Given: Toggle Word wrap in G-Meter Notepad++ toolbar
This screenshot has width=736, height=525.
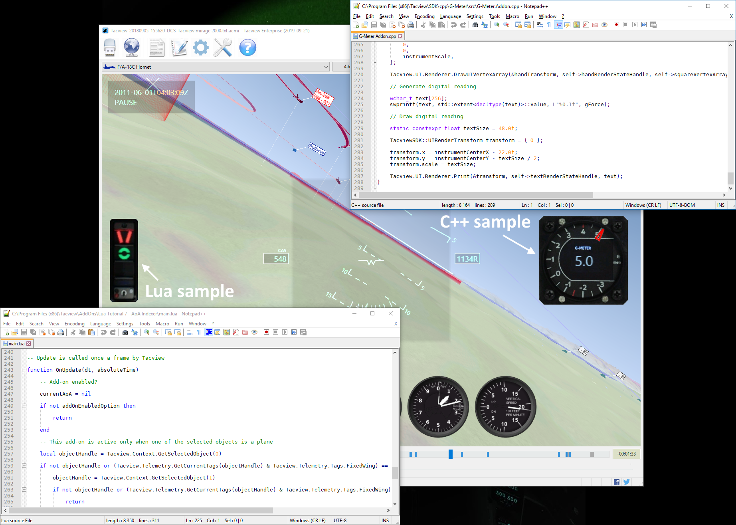Looking at the screenshot, I should (540, 25).
